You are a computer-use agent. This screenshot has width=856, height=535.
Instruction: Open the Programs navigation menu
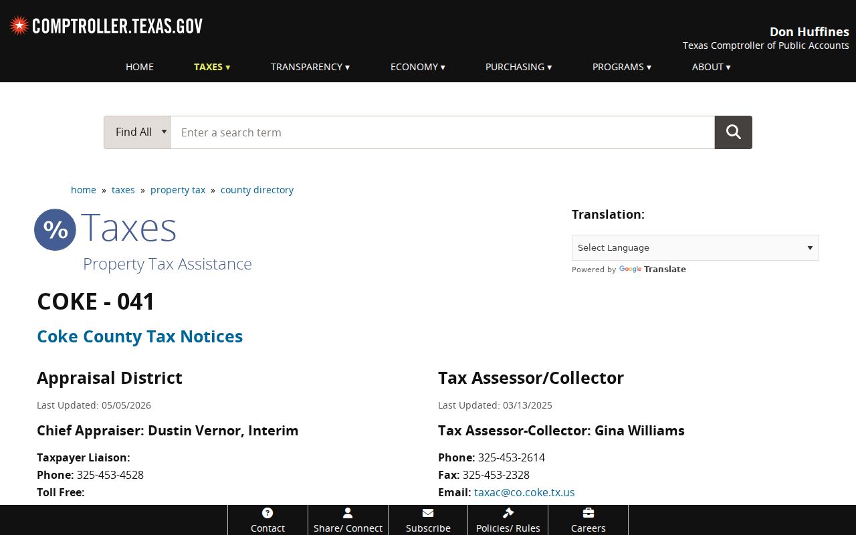(622, 67)
